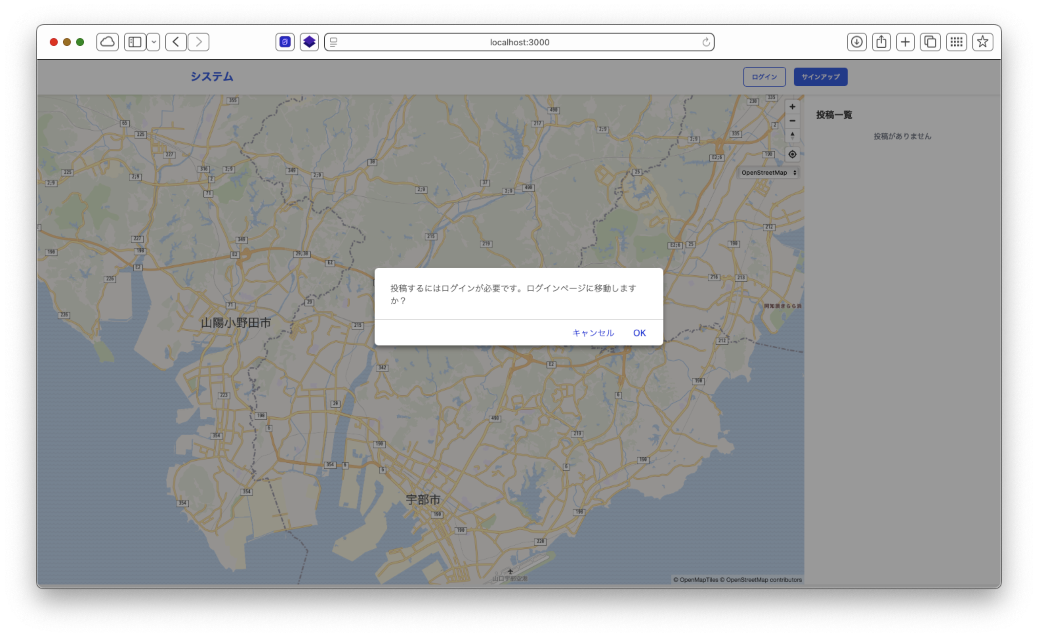
Task: Open the OpenStreetMap map style dropdown
Action: (768, 172)
